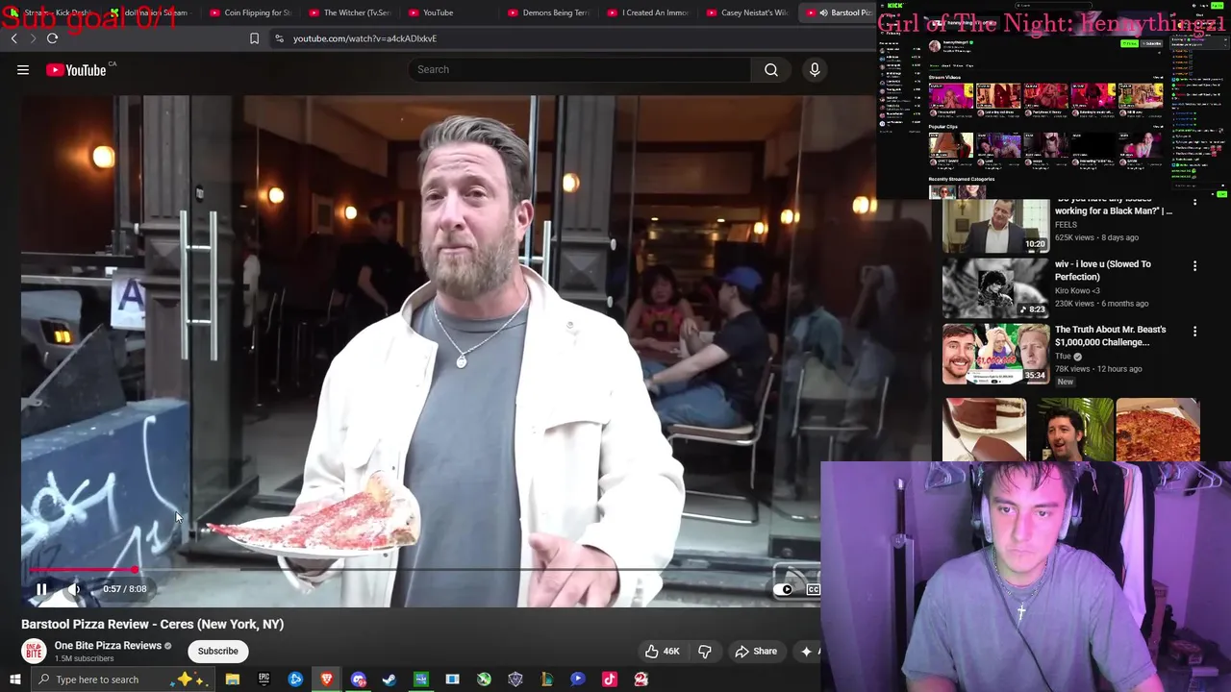1231x692 pixels.
Task: Click the Kiro Kowo <3 channel name
Action: [1077, 290]
